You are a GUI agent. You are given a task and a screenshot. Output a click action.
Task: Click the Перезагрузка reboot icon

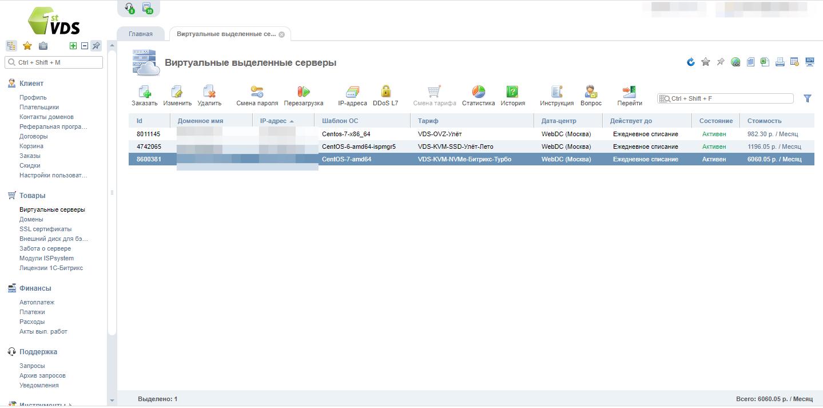coord(303,92)
